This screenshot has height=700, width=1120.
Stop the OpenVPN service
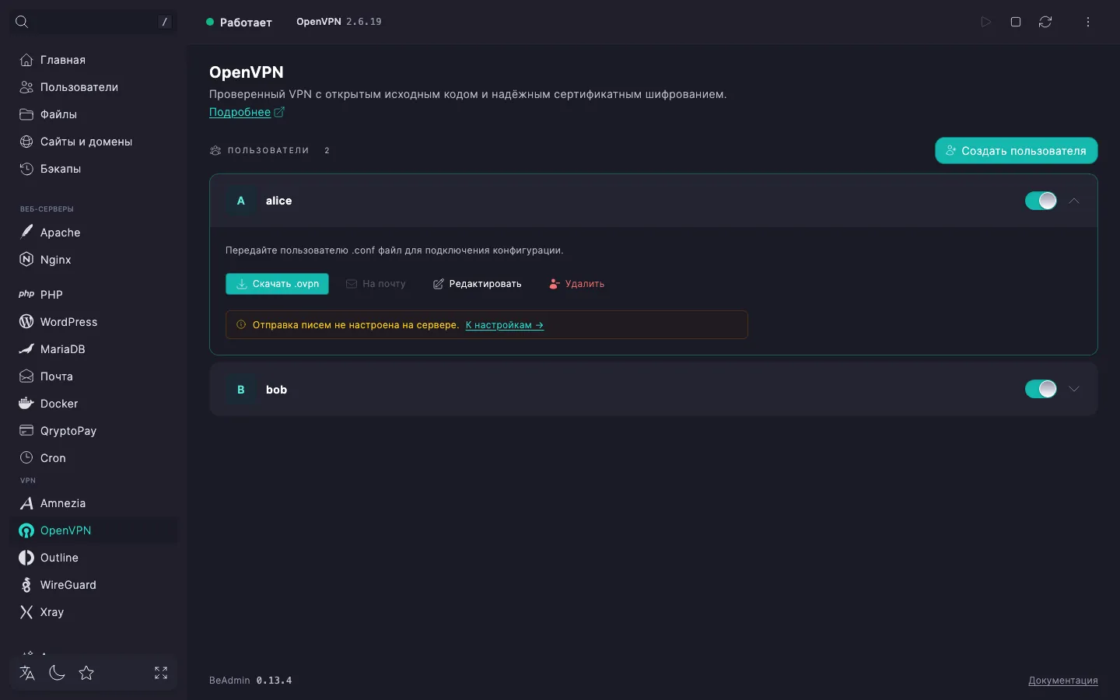(x=1016, y=22)
